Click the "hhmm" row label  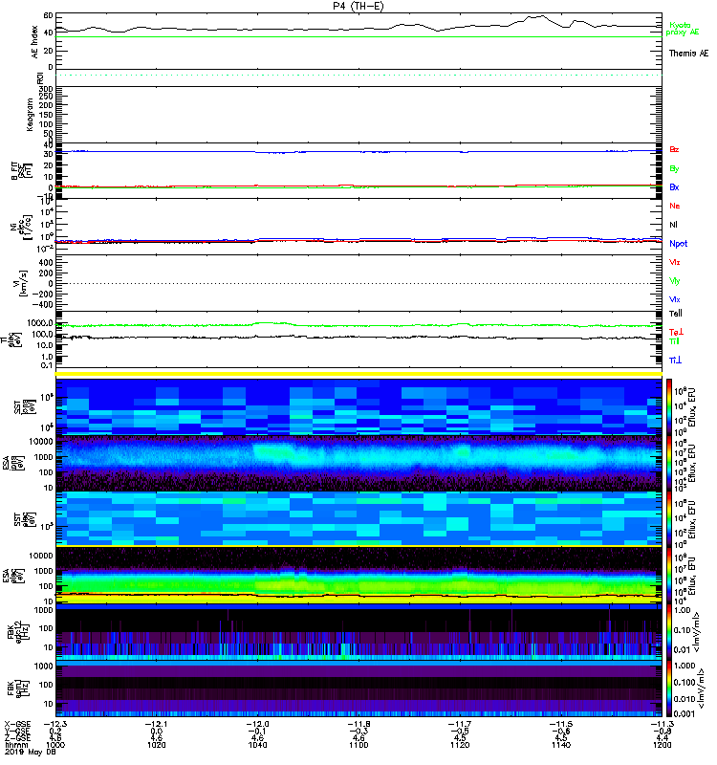point(16,745)
